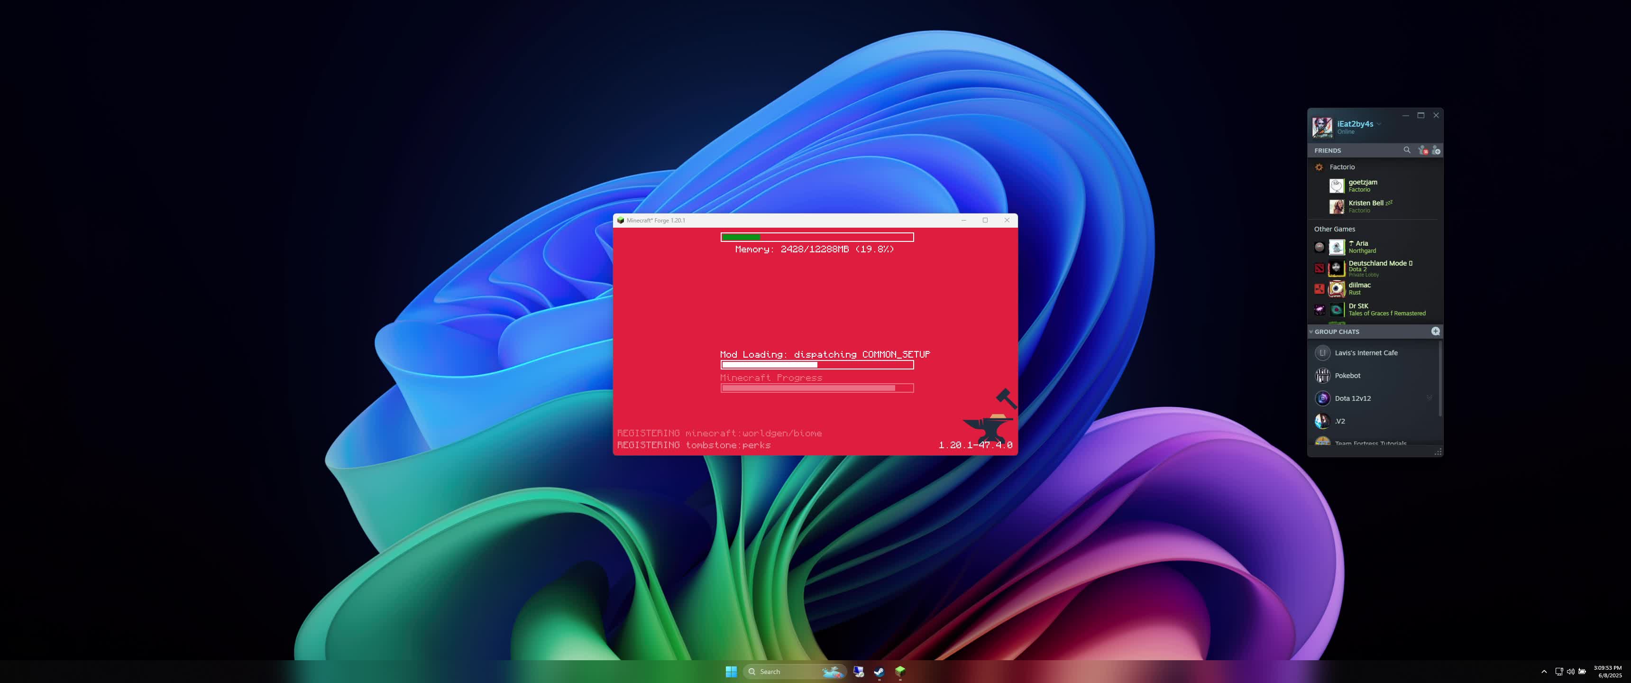
Task: Click the Memory usage green progress bar
Action: click(x=817, y=237)
